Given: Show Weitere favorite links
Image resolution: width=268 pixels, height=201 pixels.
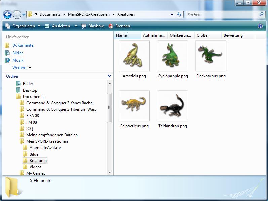Looking at the screenshot, I should 22,68.
